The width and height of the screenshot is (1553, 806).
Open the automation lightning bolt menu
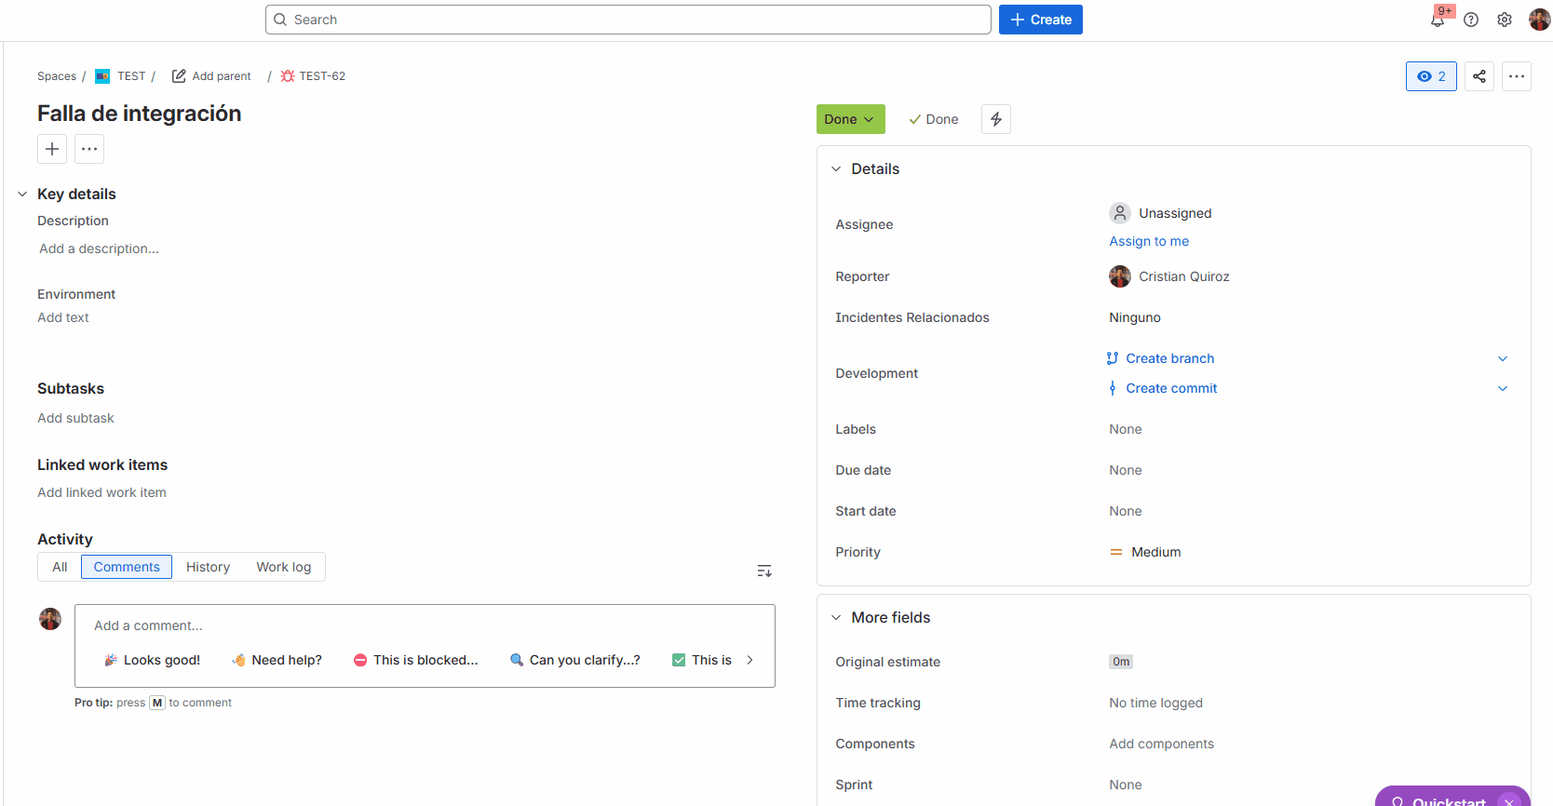pyautogui.click(x=996, y=119)
